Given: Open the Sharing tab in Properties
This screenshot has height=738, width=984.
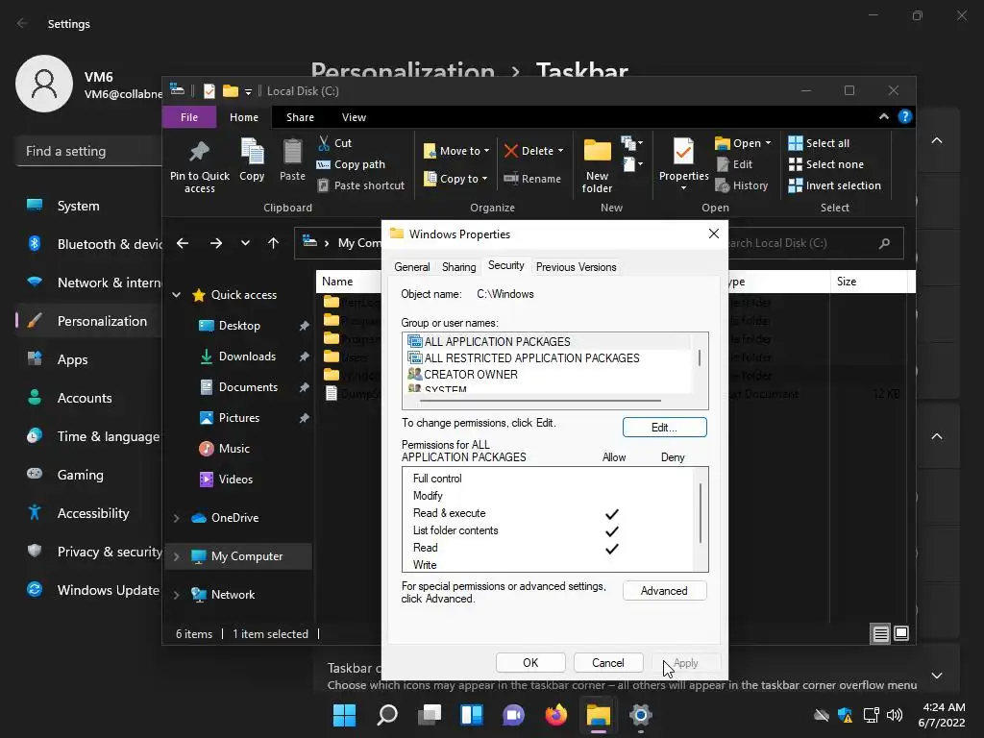Looking at the screenshot, I should point(458,267).
